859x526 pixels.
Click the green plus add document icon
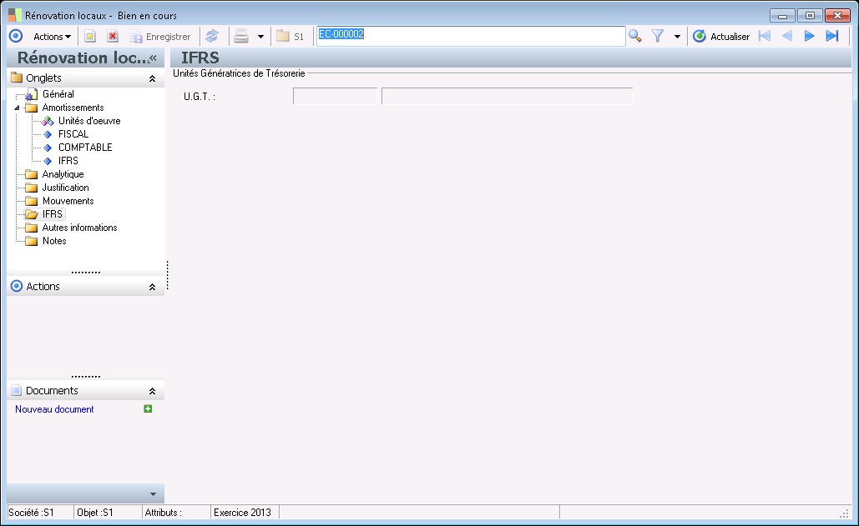(x=148, y=408)
